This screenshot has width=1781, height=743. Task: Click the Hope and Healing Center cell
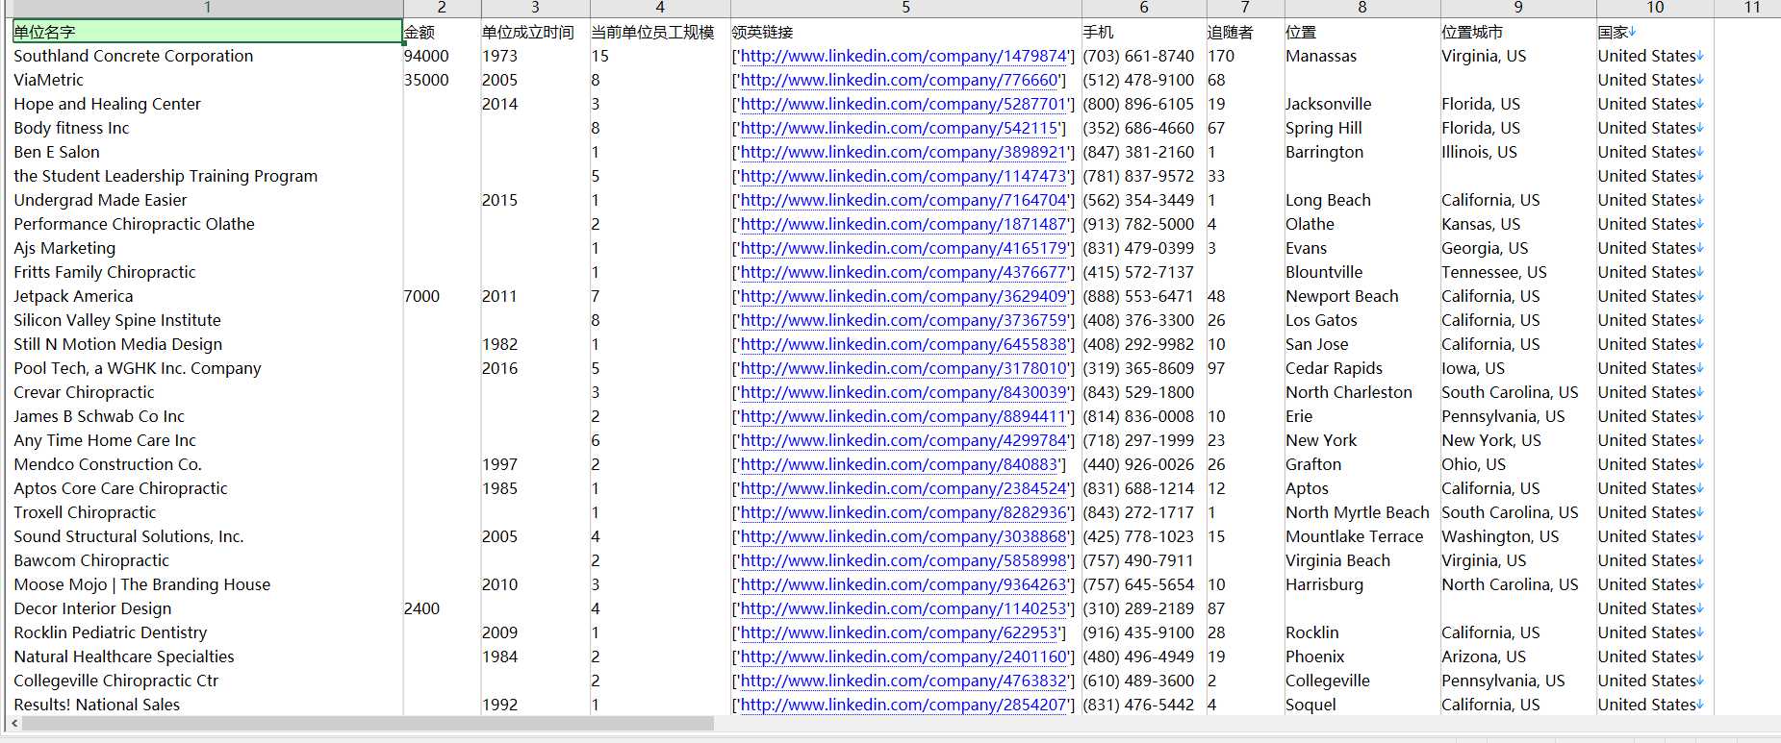pyautogui.click(x=207, y=104)
